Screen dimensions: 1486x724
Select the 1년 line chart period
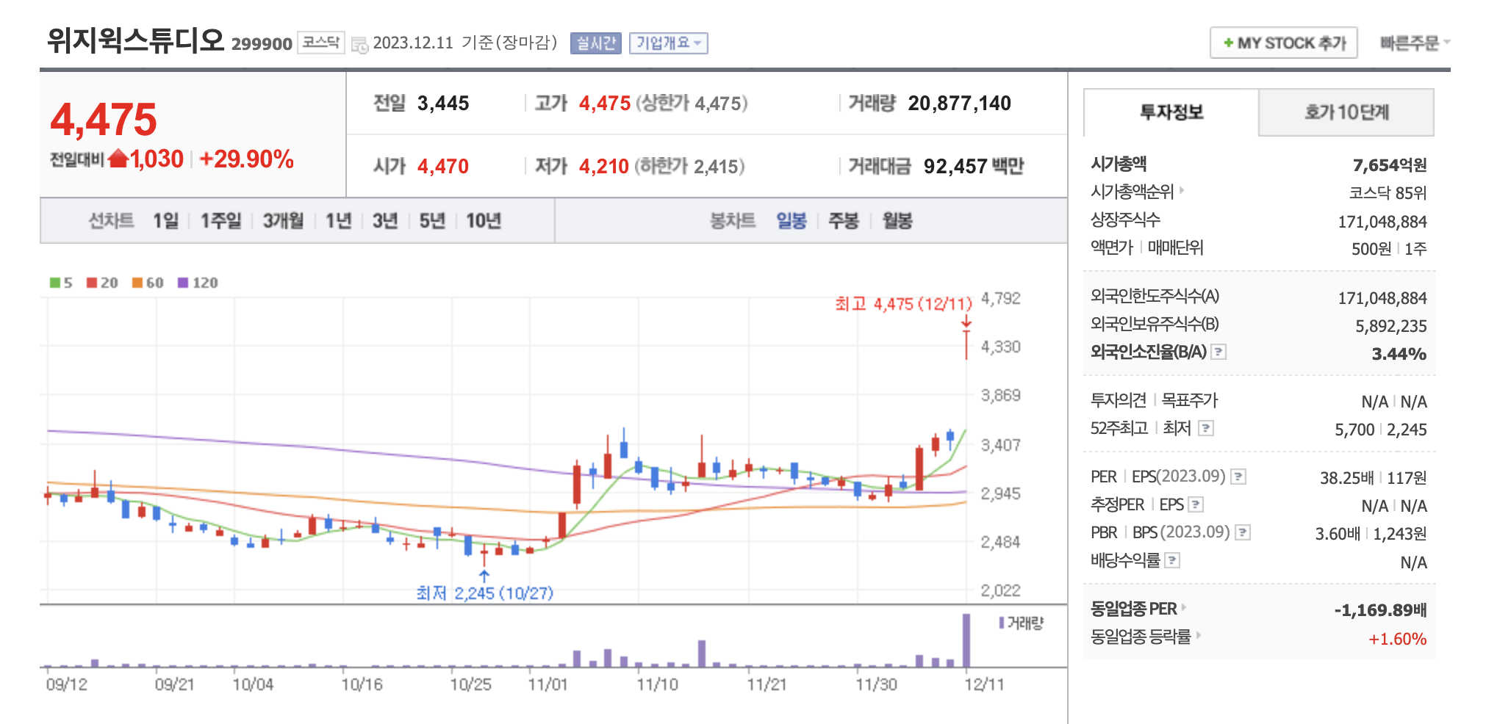pyautogui.click(x=339, y=220)
